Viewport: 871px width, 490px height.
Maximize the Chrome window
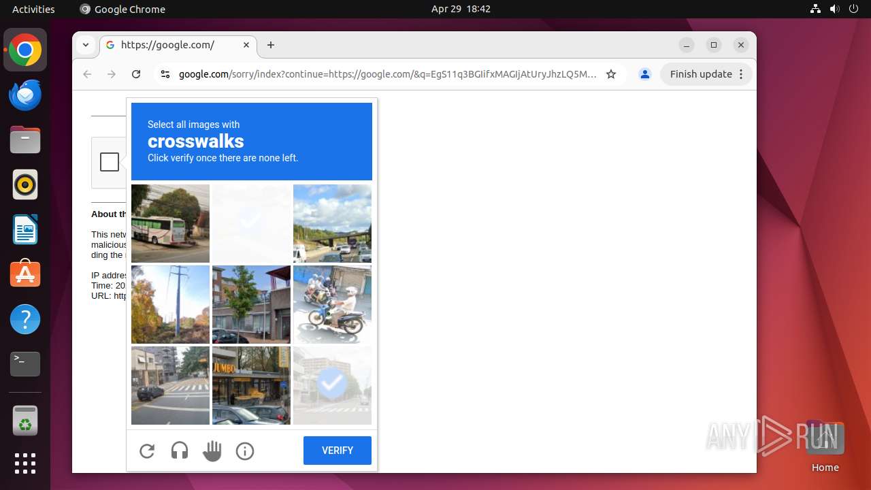point(714,45)
